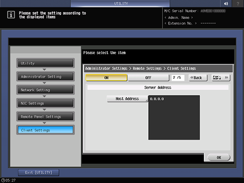Go to previous page with Back
This screenshot has height=183, width=244.
198,78
